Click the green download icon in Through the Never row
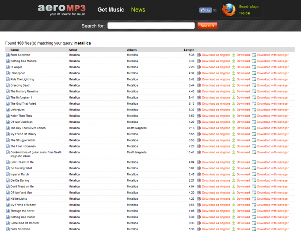 pos(234,211)
